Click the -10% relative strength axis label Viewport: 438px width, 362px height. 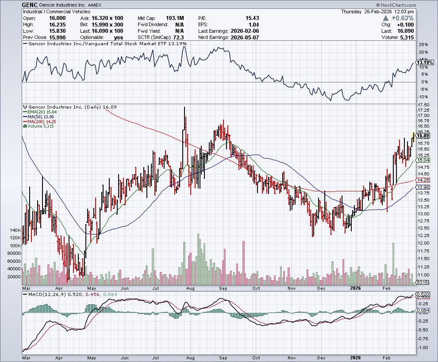[x=423, y=97]
